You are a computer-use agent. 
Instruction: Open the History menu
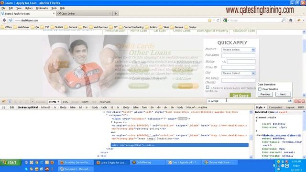29,8
